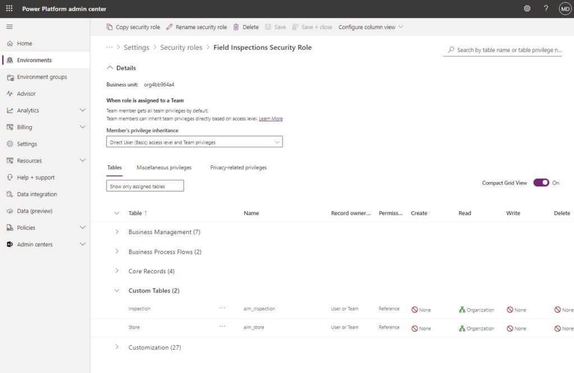This screenshot has width=574, height=373.
Task: Open the more options for Store row
Action: 222,327
